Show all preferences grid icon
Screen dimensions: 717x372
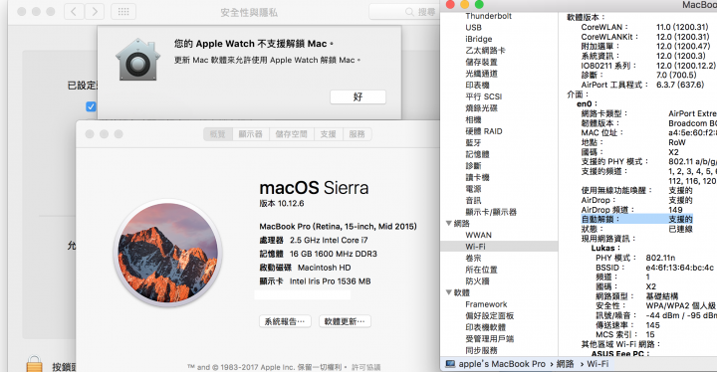(x=123, y=11)
